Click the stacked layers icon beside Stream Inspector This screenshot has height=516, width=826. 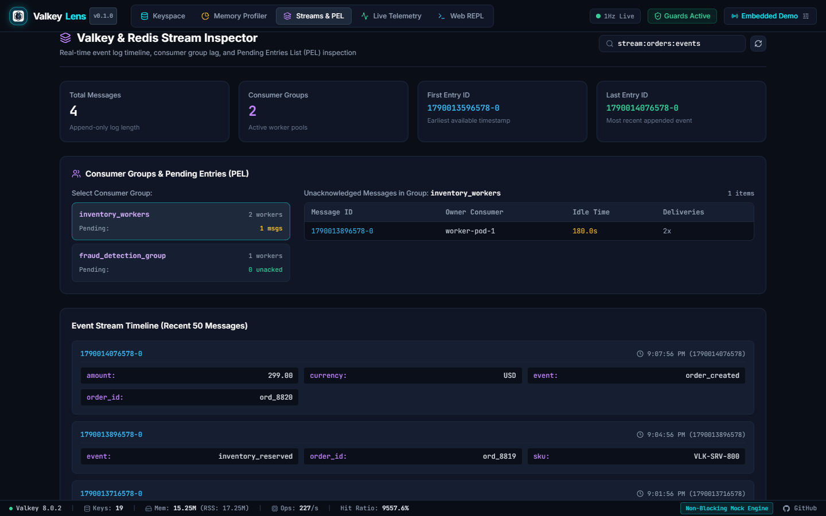pos(65,38)
